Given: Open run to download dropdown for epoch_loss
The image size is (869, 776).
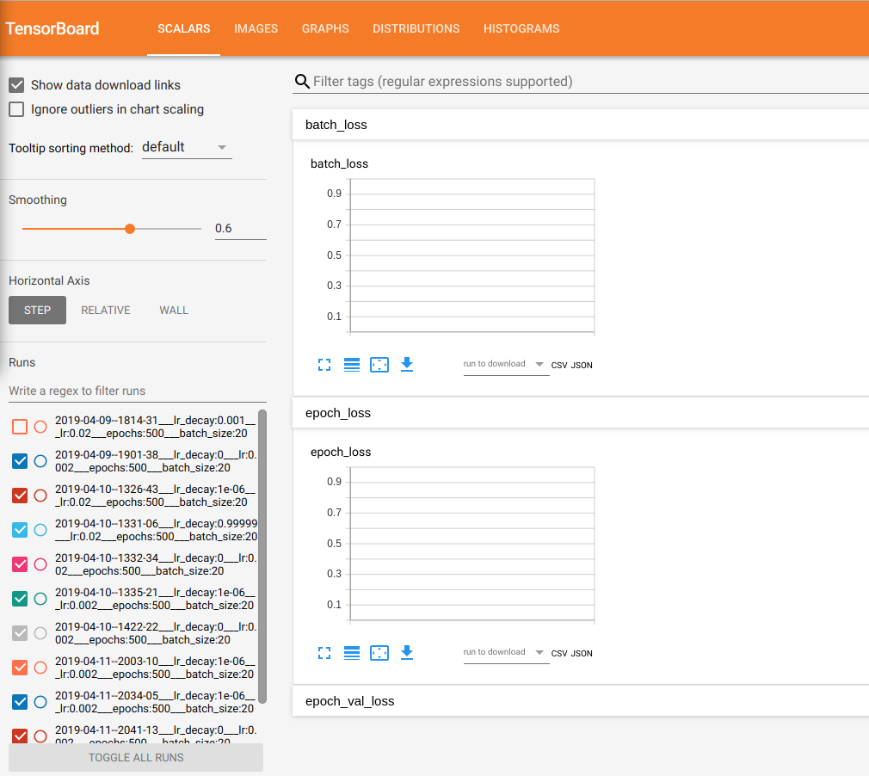Looking at the screenshot, I should (506, 652).
